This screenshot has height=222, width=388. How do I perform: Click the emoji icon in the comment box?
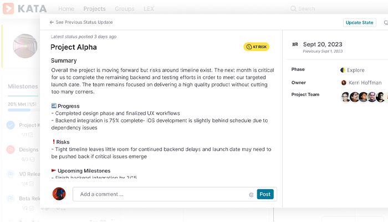[251, 195]
